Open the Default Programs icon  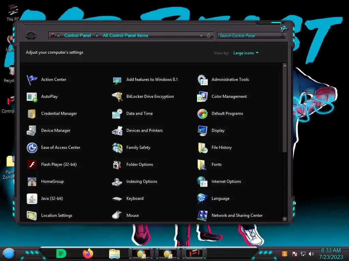click(x=202, y=114)
